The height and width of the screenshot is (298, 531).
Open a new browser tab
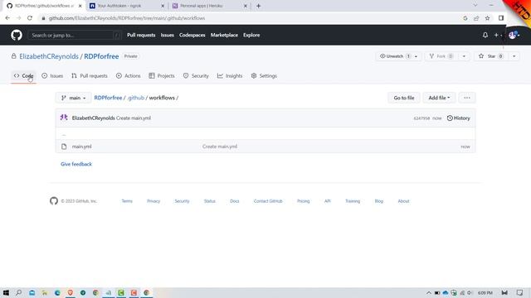pyautogui.click(x=258, y=6)
